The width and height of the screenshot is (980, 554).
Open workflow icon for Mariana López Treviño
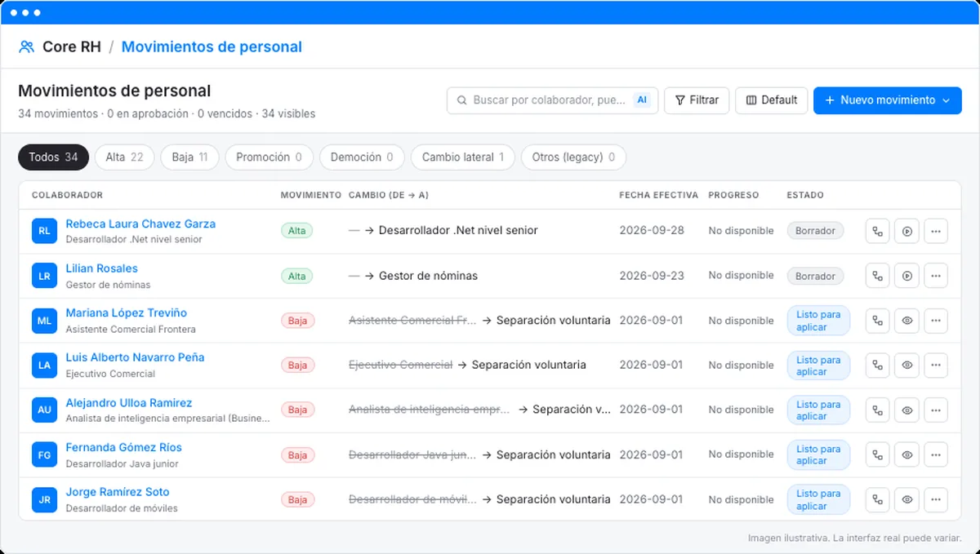pyautogui.click(x=878, y=321)
